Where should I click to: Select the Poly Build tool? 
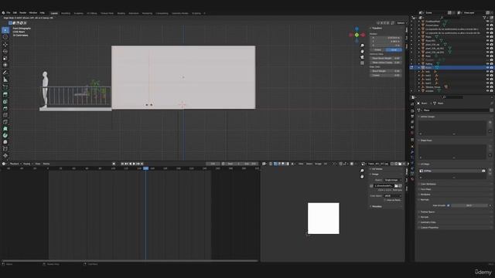(5, 129)
